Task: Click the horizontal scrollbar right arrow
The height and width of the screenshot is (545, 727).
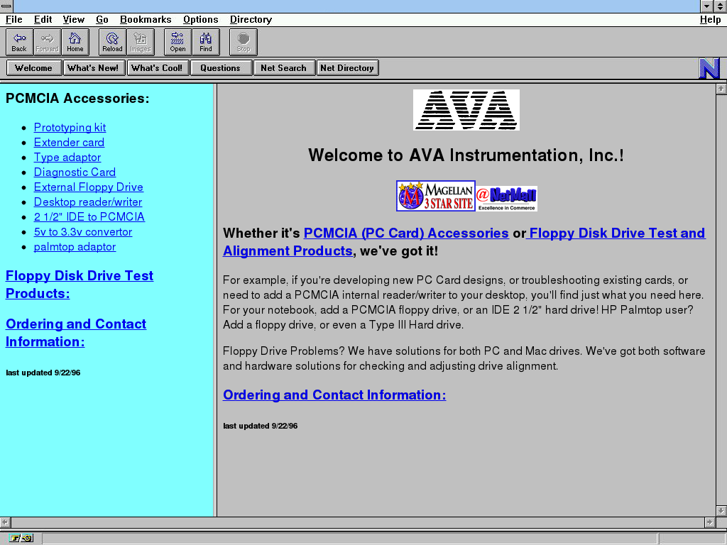Action: (709, 522)
